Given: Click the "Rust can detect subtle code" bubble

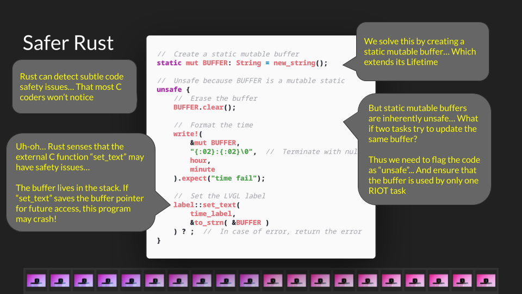Looking at the screenshot, I should coord(74,87).
